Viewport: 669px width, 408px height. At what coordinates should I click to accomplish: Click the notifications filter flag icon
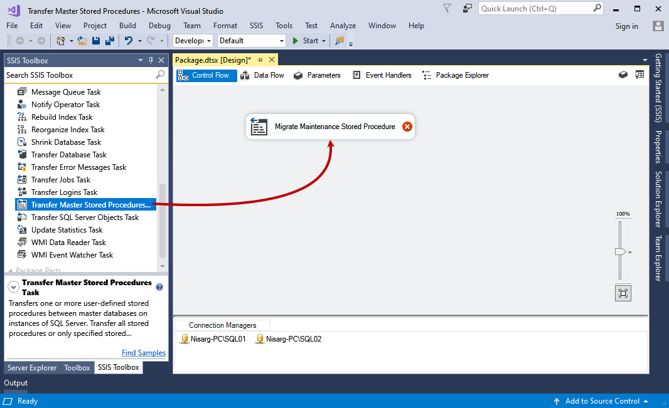pyautogui.click(x=447, y=9)
